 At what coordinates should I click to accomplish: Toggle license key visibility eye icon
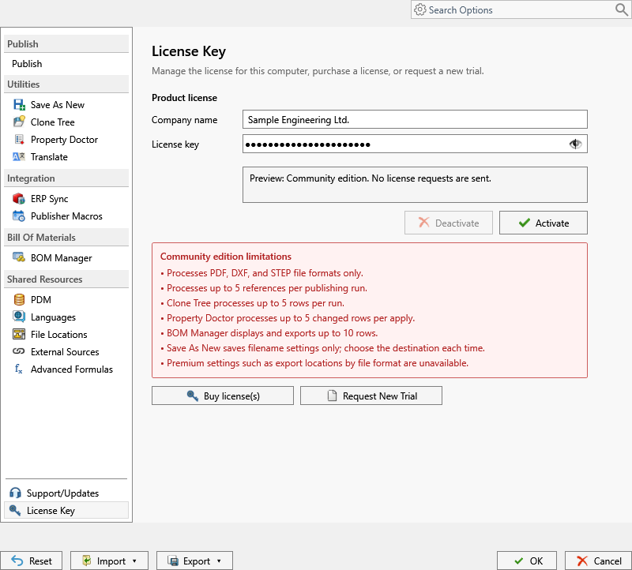coord(575,144)
